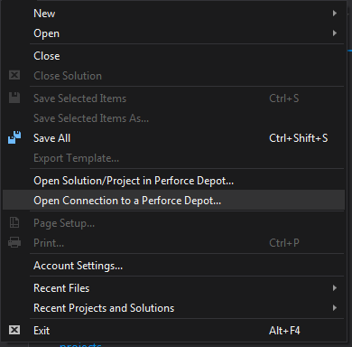Click the Save All floppy disks icon
The height and width of the screenshot is (347, 352).
(x=14, y=137)
